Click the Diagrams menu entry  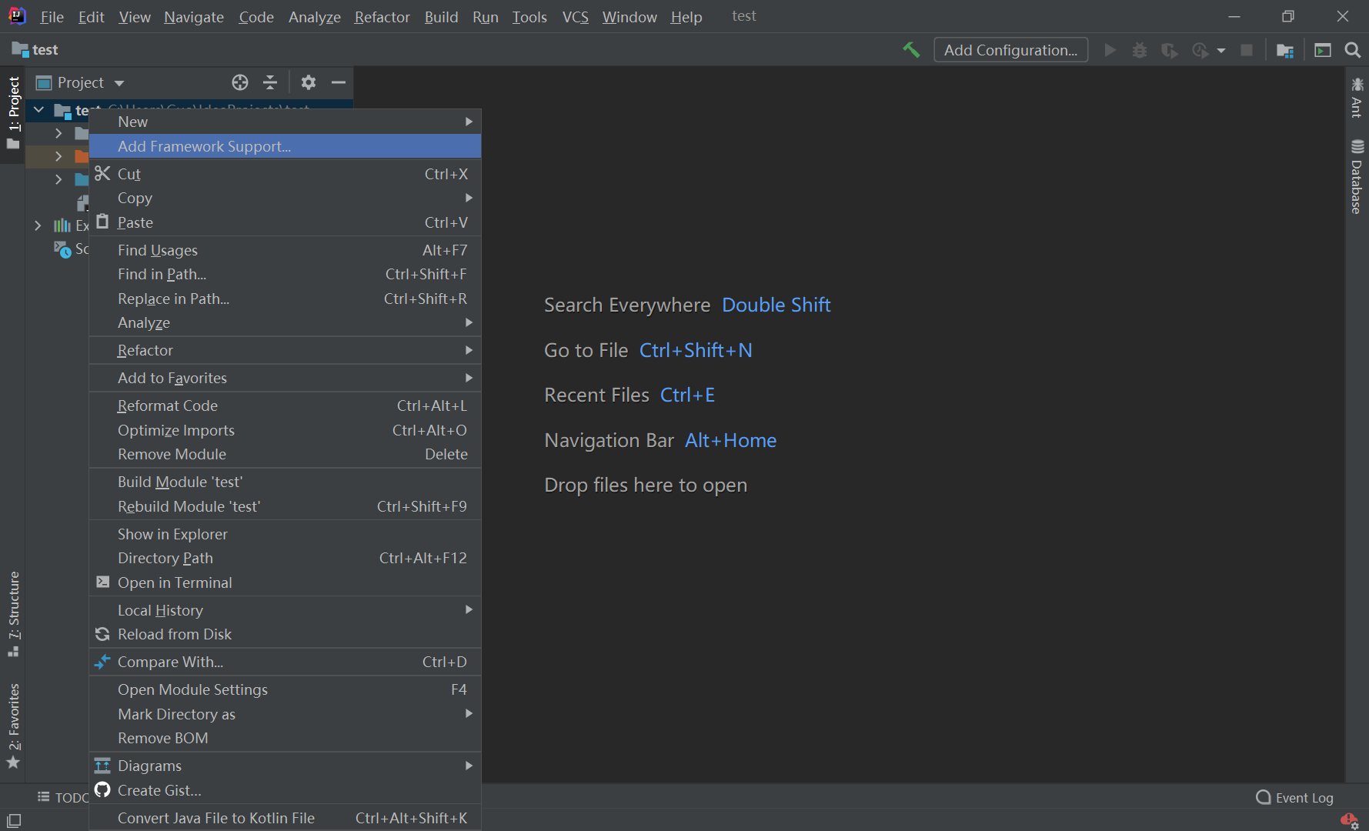click(x=285, y=766)
